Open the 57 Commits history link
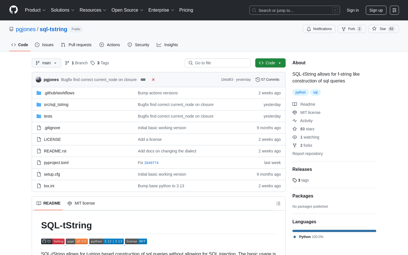408x255 pixels. click(x=267, y=80)
